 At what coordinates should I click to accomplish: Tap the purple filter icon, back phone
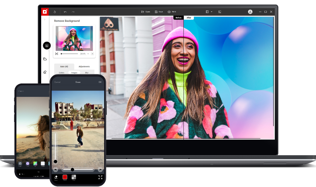point(27,164)
